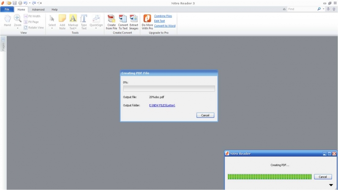
Task: Click the Open folder icon in quick access toolbar
Action: coord(9,3)
